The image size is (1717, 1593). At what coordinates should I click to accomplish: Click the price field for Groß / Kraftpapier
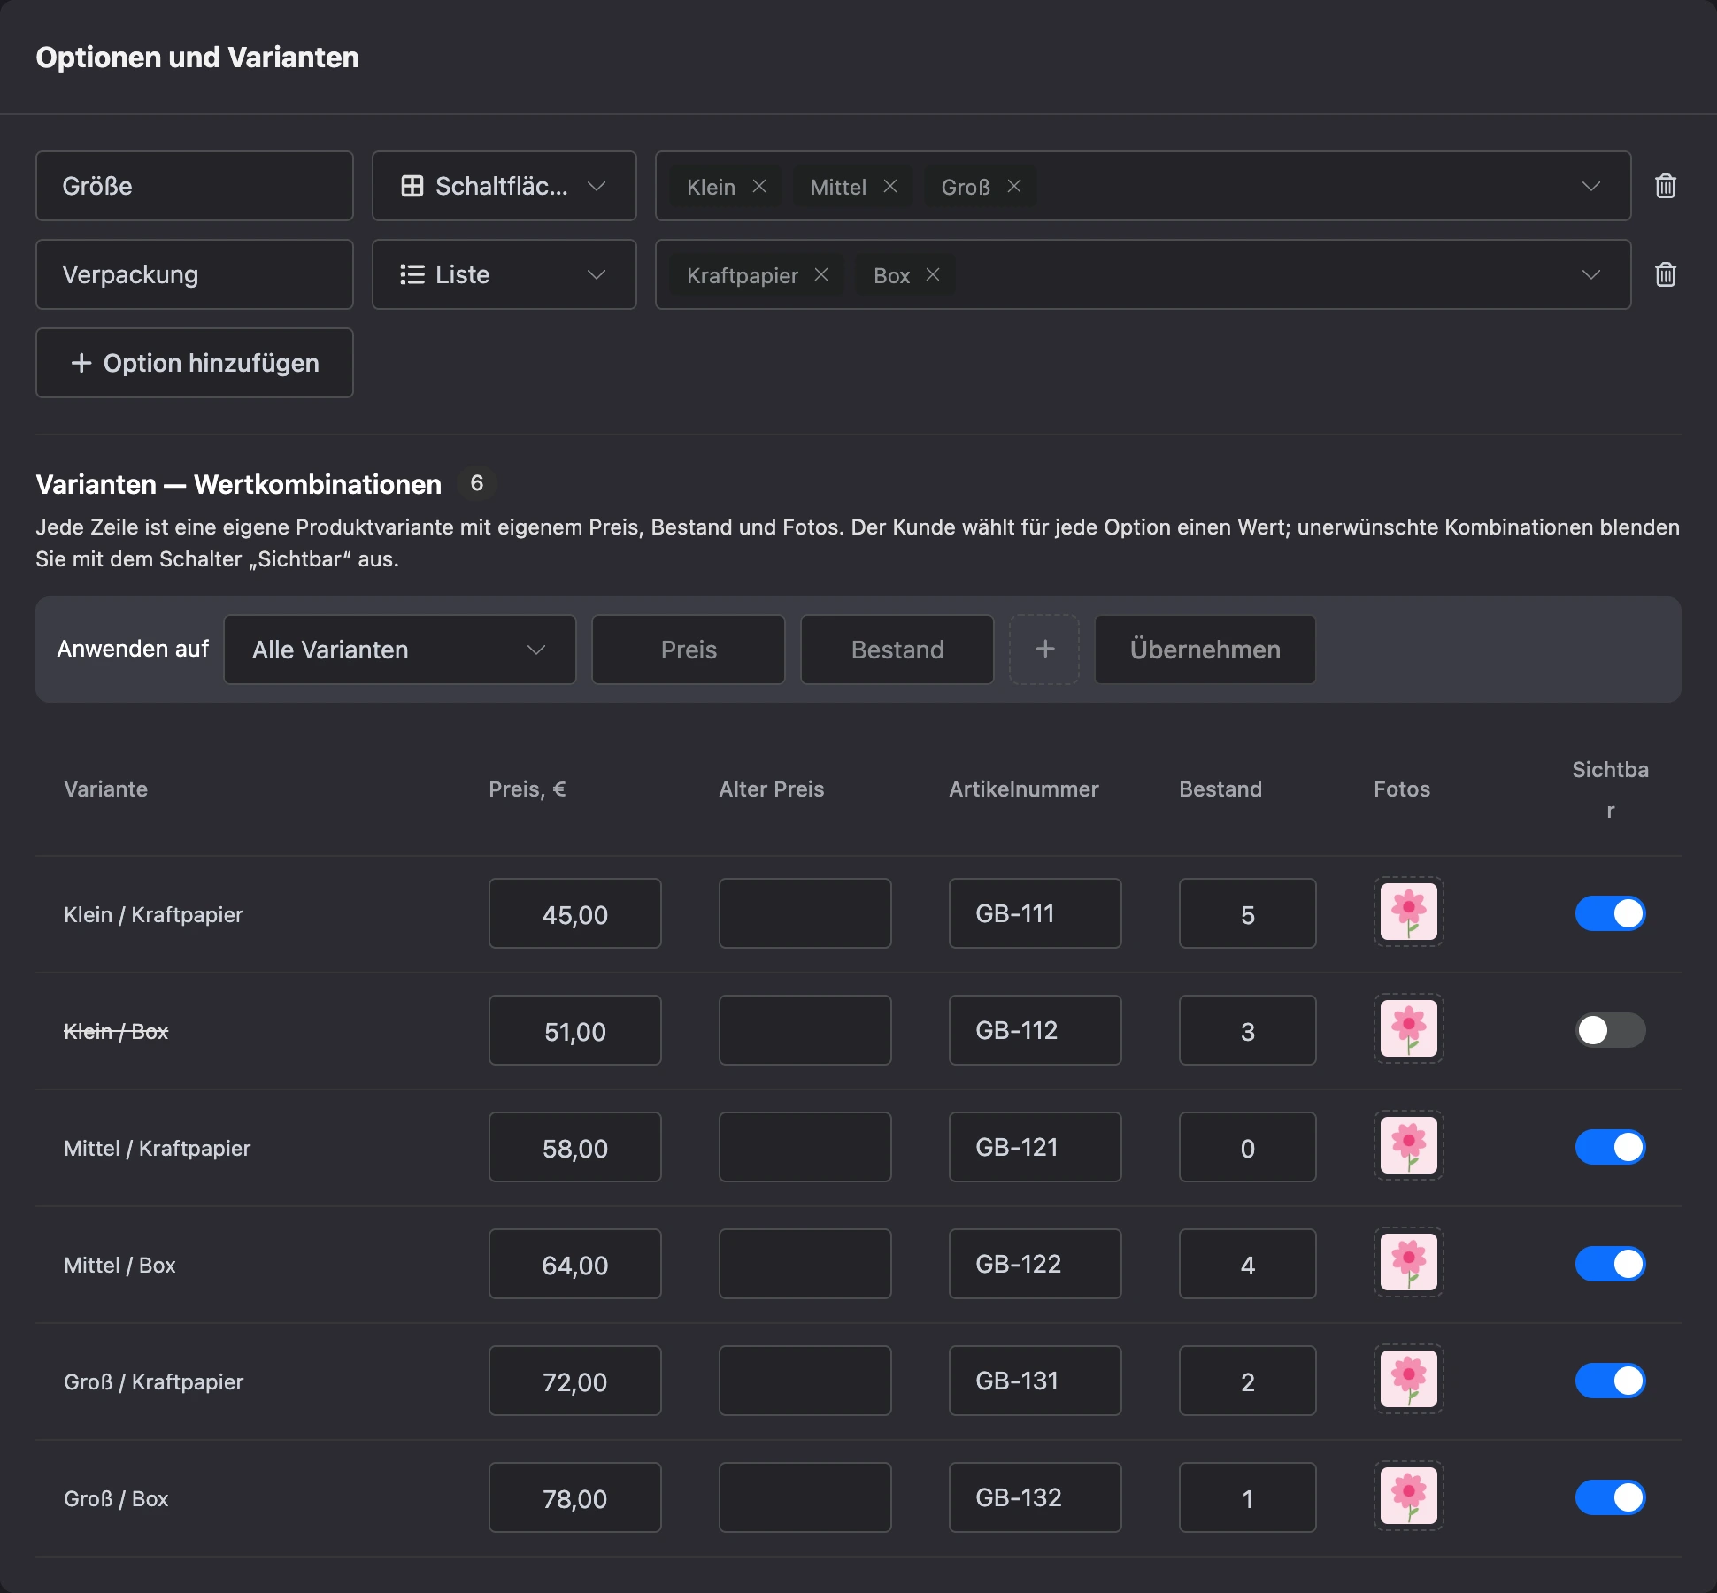[x=575, y=1381]
